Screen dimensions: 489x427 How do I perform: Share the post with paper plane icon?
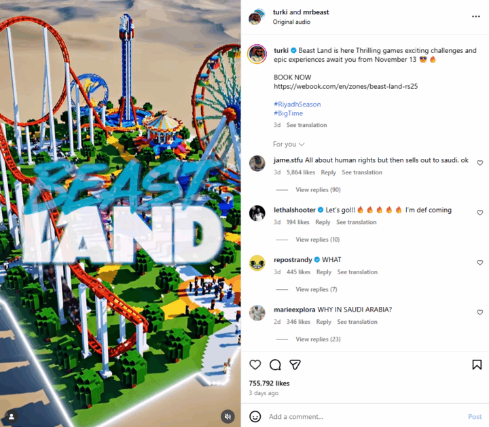pyautogui.click(x=295, y=365)
